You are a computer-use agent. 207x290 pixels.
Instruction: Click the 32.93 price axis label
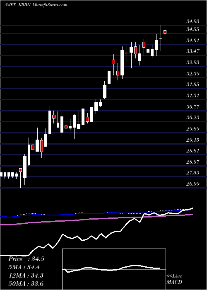(x=193, y=62)
